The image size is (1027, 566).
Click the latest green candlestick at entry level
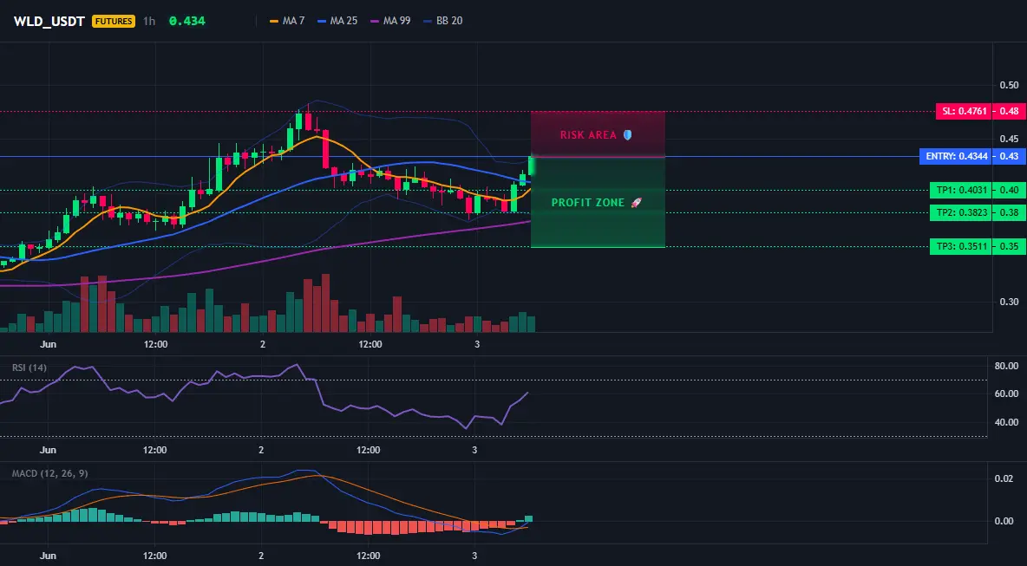[x=531, y=166]
